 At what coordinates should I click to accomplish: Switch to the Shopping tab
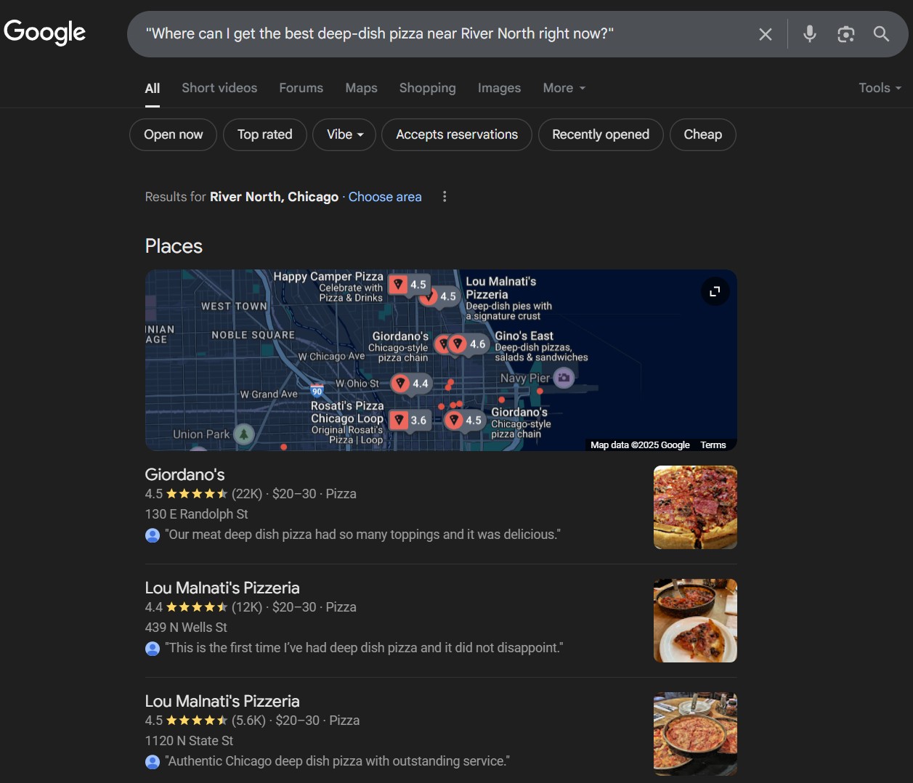point(427,88)
